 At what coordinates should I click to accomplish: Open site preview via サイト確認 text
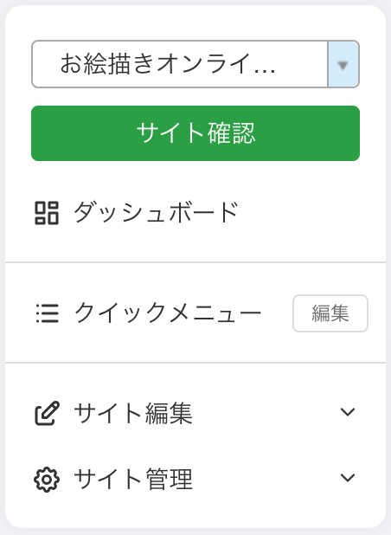[195, 132]
